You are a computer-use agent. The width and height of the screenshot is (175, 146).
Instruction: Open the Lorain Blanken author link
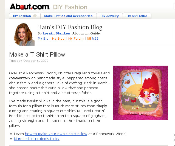(x=57, y=33)
